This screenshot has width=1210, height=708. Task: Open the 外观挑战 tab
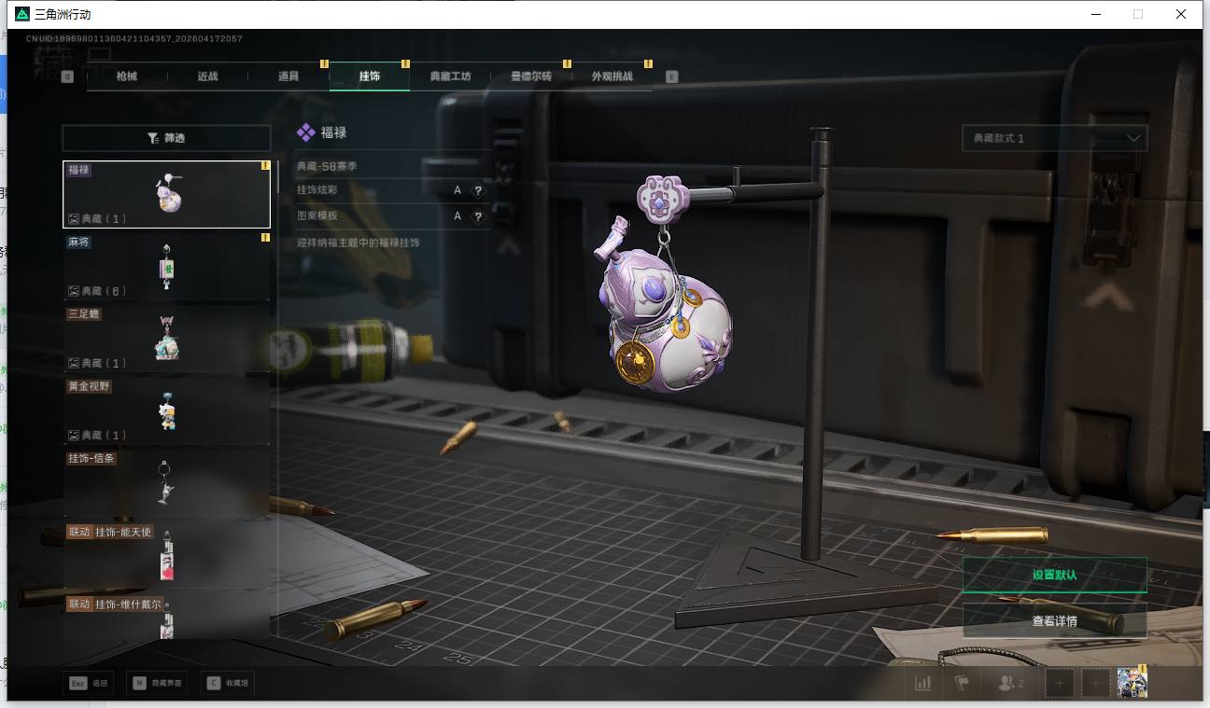(612, 76)
